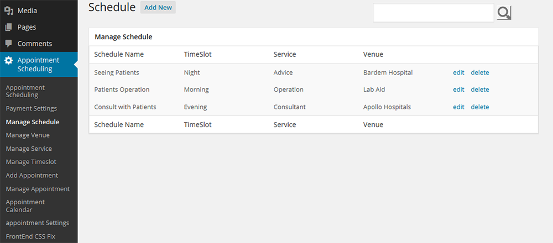Open Manage Service submenu item
This screenshot has height=243, width=553.
click(29, 149)
